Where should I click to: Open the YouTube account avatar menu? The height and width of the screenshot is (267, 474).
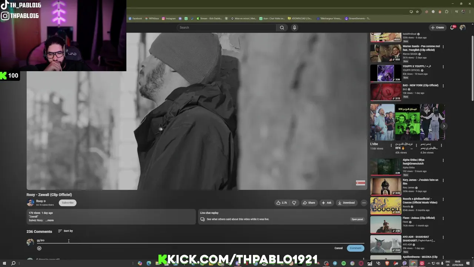point(463,27)
